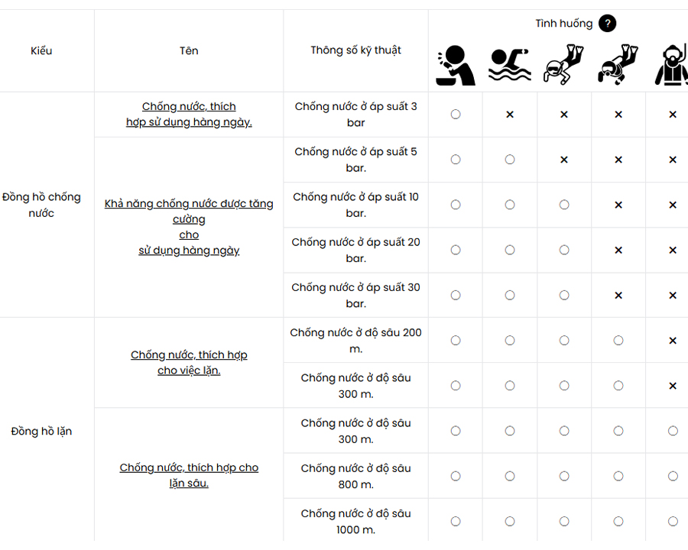The width and height of the screenshot is (688, 550).
Task: Select circle for 10 bar skin diving
Action: [564, 205]
